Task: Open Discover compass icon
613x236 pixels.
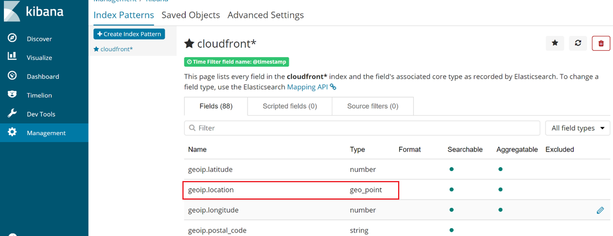Action: tap(12, 38)
